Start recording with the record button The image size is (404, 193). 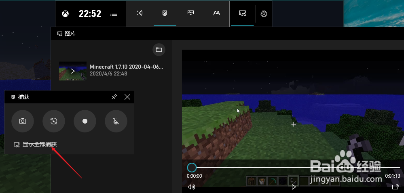pos(85,121)
